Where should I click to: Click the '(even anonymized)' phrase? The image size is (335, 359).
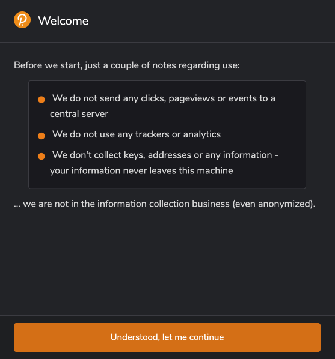(274, 204)
